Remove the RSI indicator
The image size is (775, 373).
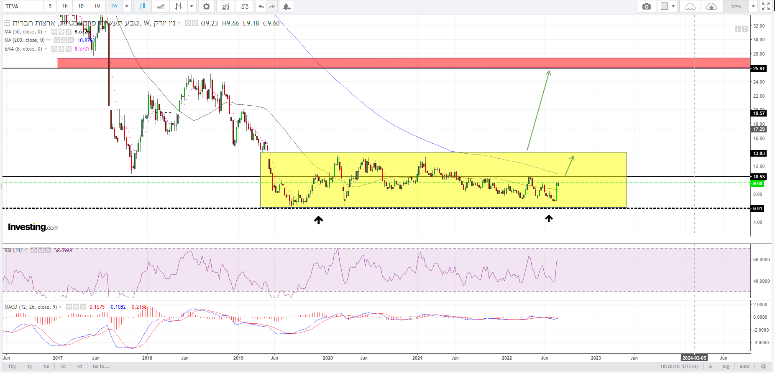(x=48, y=250)
